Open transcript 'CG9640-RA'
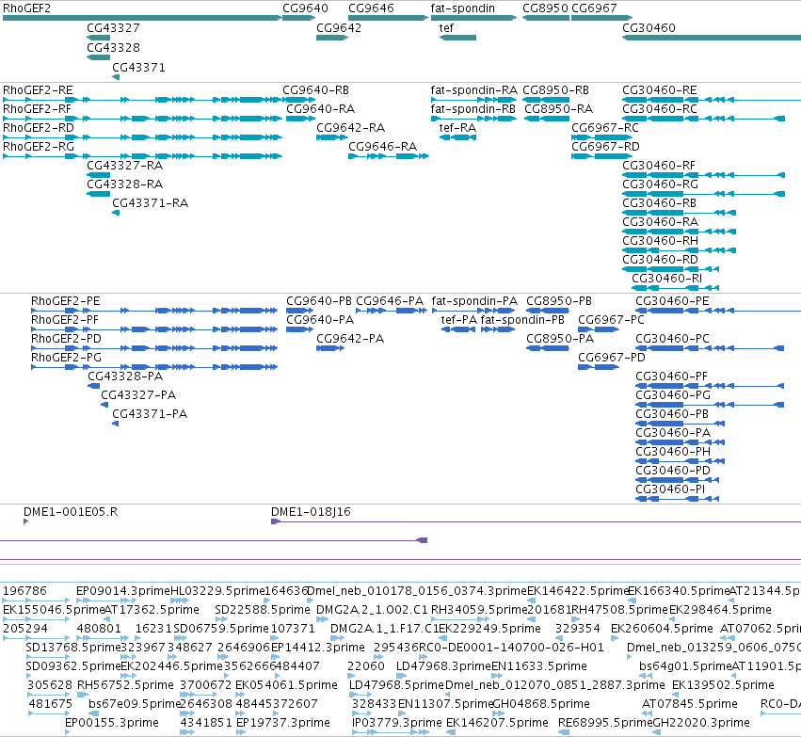Viewport: 801px width, 737px height. (x=320, y=109)
